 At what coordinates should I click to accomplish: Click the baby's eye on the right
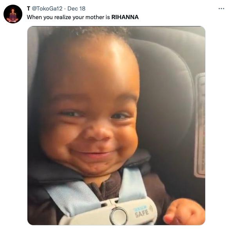(x=119, y=116)
